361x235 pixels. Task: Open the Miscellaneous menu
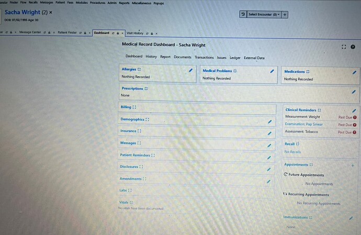(x=141, y=3)
